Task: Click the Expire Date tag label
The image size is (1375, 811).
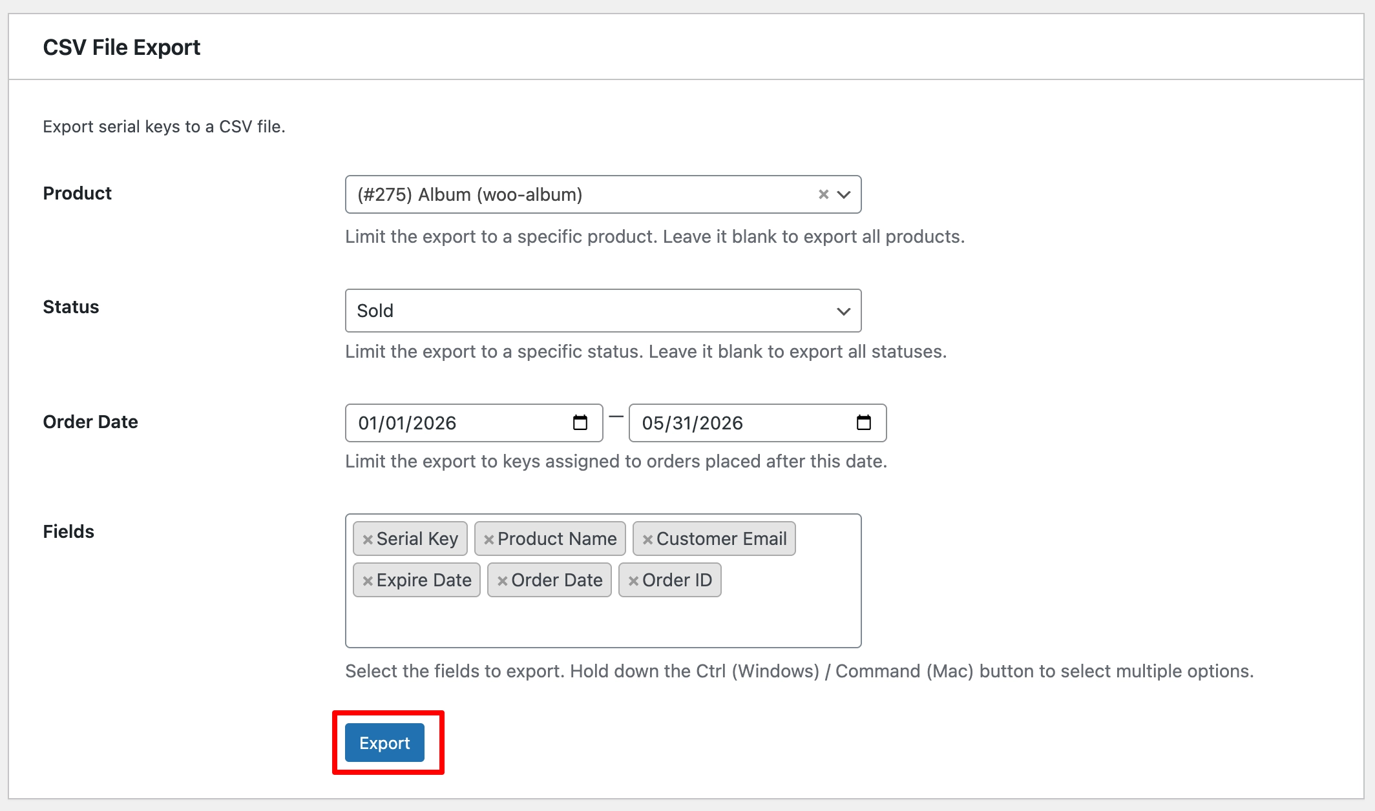Action: [424, 580]
